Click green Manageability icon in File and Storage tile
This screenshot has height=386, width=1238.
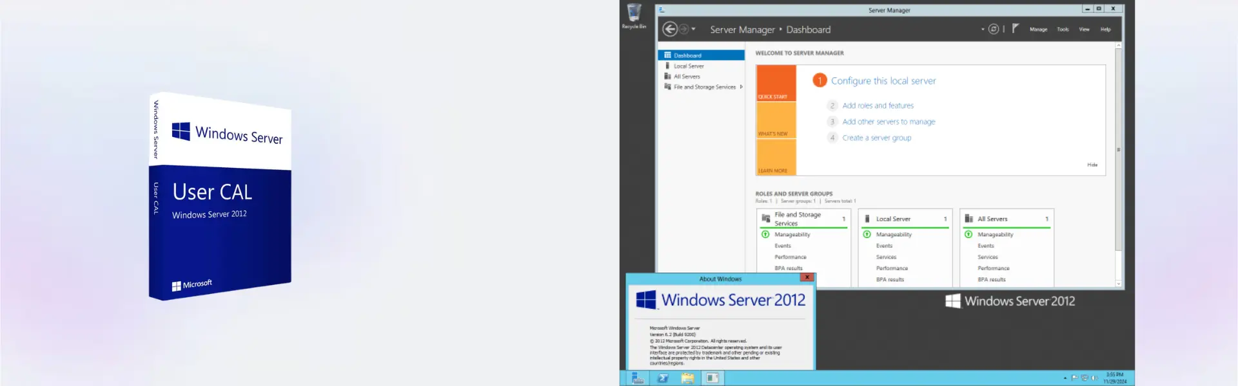[x=765, y=234]
